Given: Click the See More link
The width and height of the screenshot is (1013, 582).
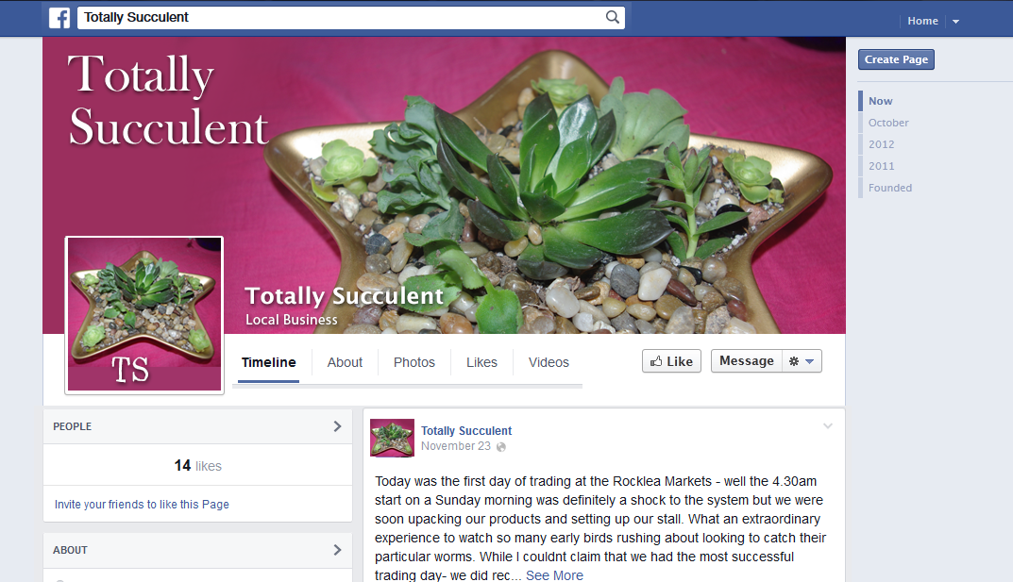Looking at the screenshot, I should click(554, 574).
